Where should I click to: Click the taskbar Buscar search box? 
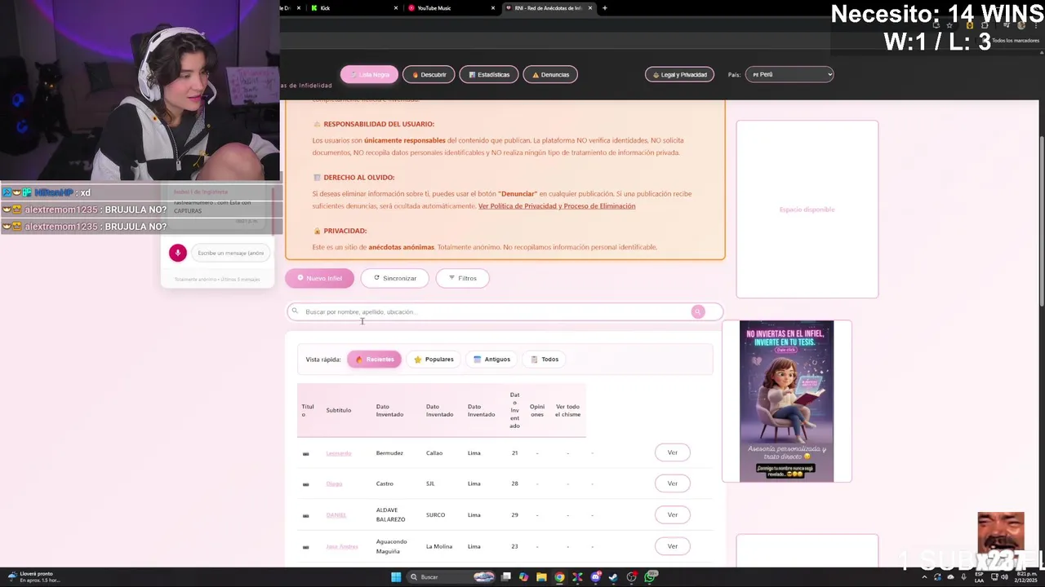point(452,577)
